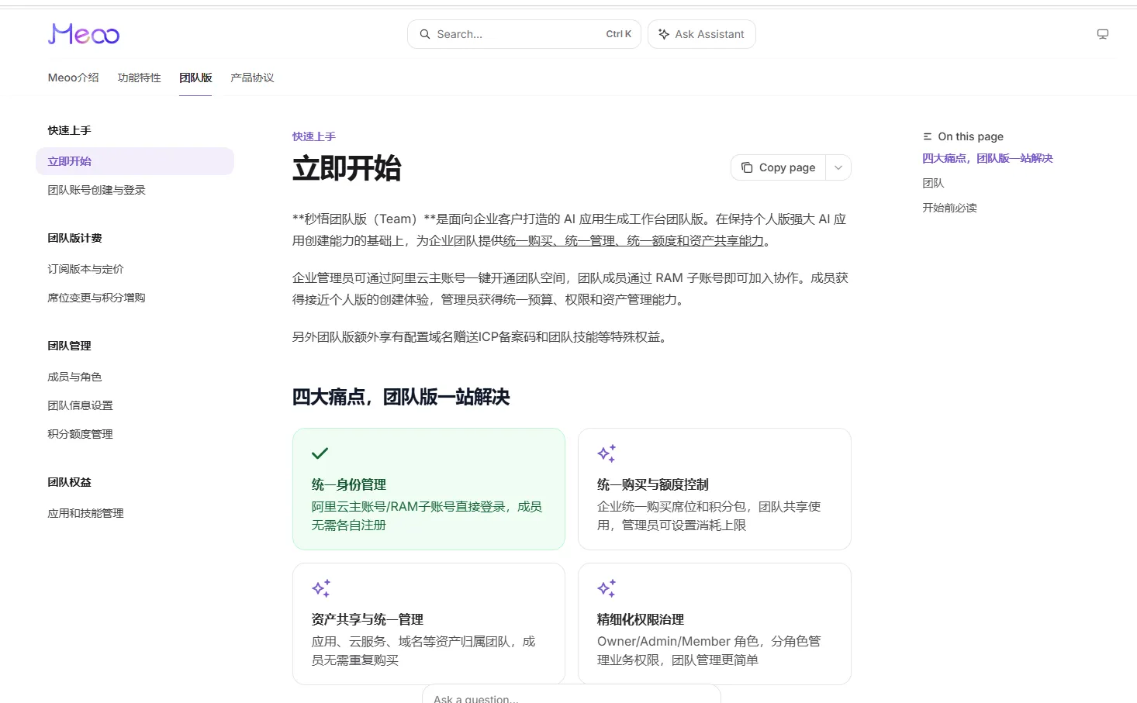
Task: Open 积分额度管理 sidebar page
Action: pyautogui.click(x=81, y=434)
